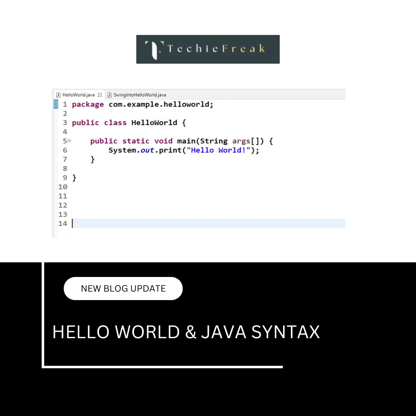Place cursor on highlighted line 14
This screenshot has height=416, width=416.
click(x=208, y=223)
